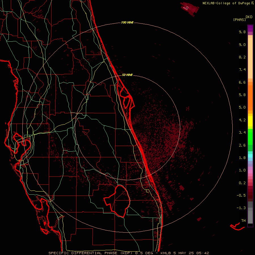The image size is (255, 255).
Task: Select the 4.2 value on the scale
Action: tap(242, 120)
